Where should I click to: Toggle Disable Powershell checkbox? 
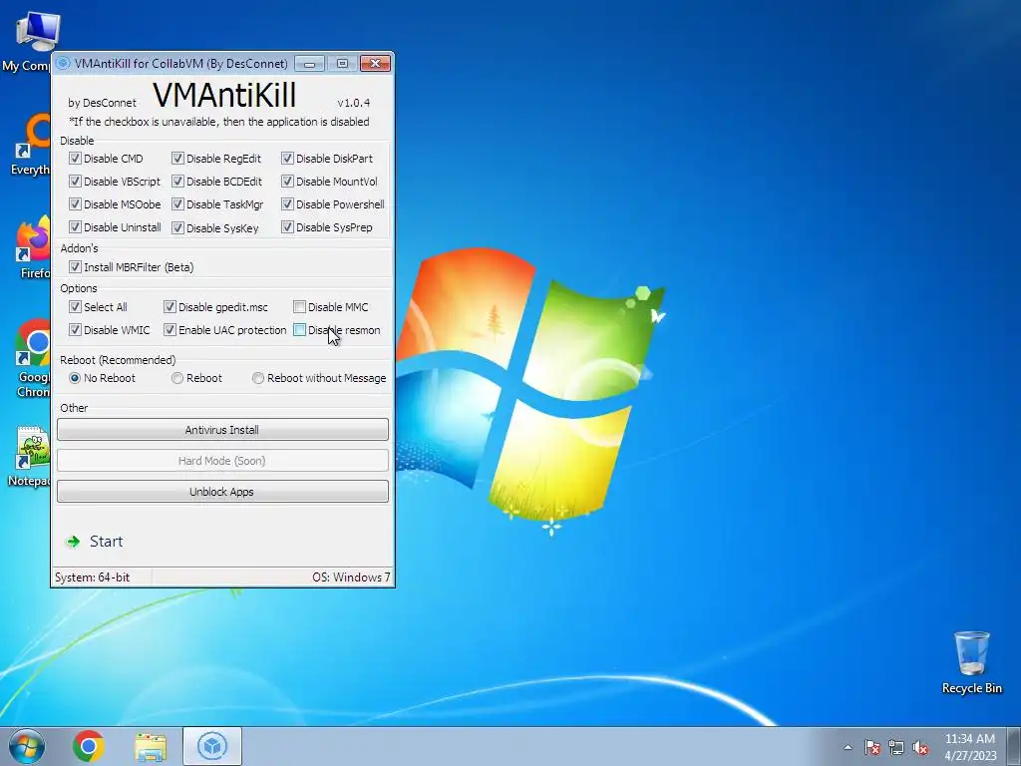point(287,203)
